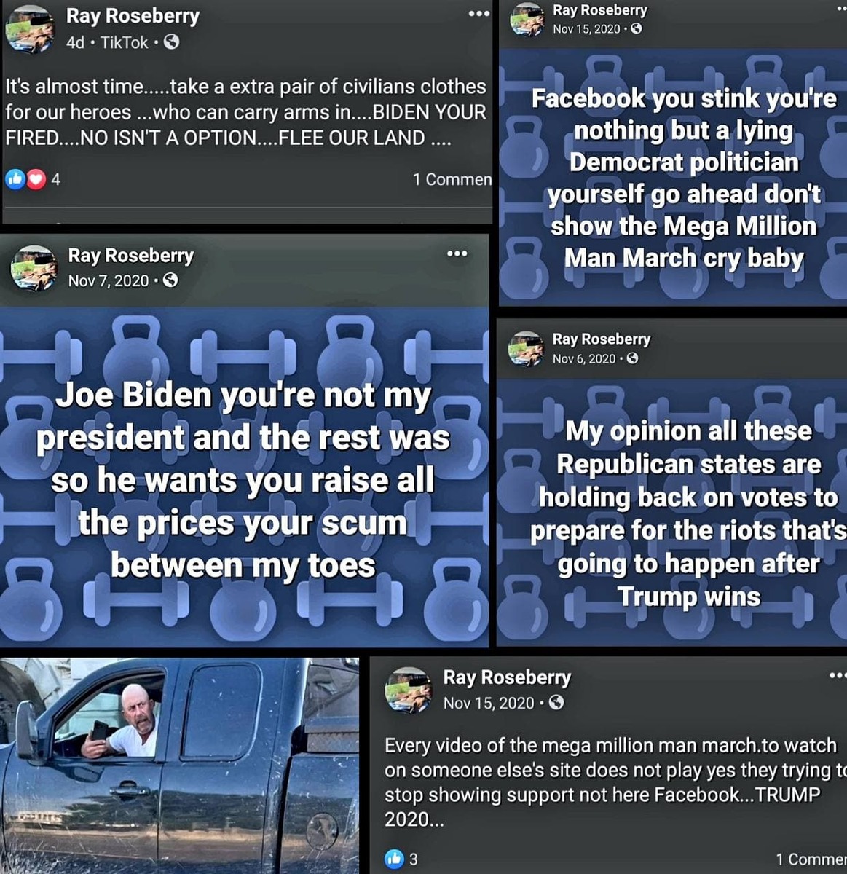View 1 Comment on top post
Viewport: 847px width, 874px height.
452,179
